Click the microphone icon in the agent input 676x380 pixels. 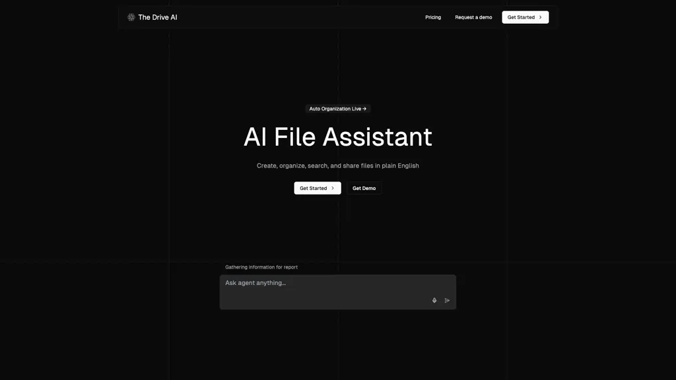click(x=434, y=300)
